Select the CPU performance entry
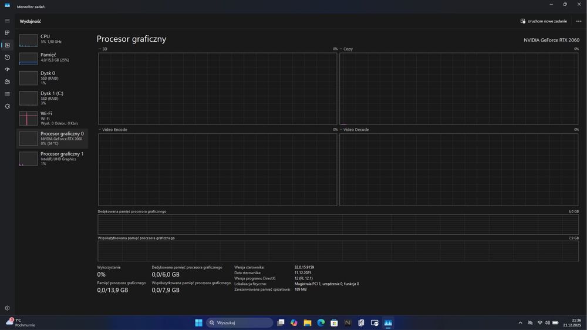Image resolution: width=587 pixels, height=330 pixels. 52,40
